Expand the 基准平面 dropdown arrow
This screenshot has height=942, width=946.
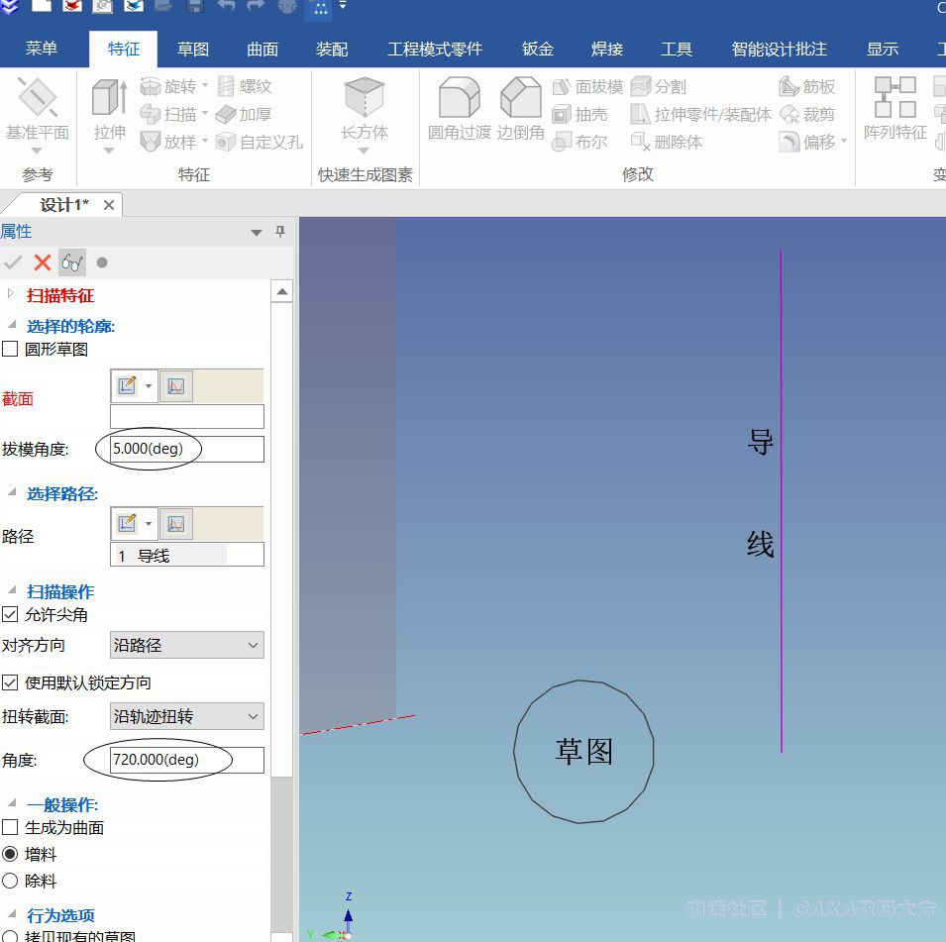point(37,151)
